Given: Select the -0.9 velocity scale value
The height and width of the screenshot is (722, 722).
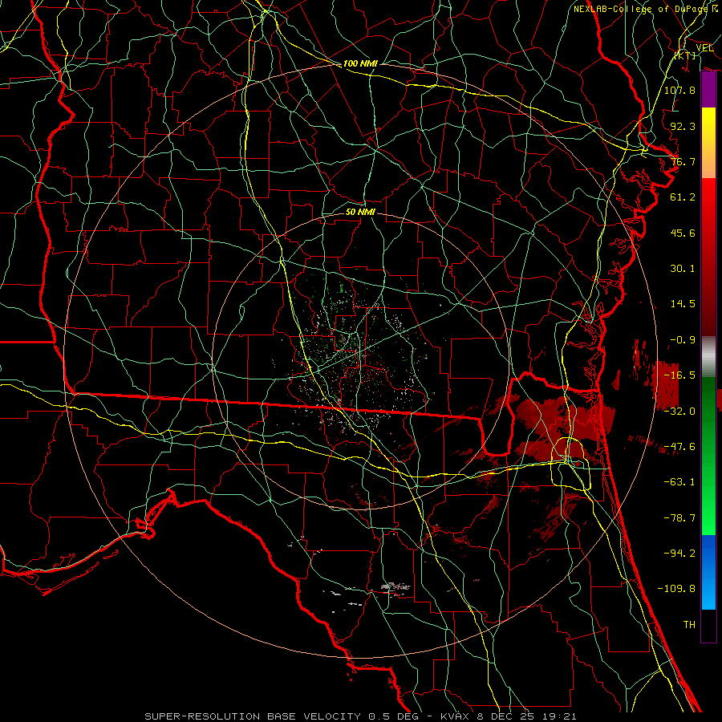Looking at the screenshot, I should point(683,340).
